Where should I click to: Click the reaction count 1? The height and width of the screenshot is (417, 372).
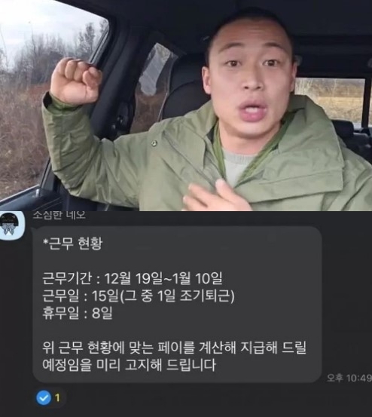coord(57,398)
